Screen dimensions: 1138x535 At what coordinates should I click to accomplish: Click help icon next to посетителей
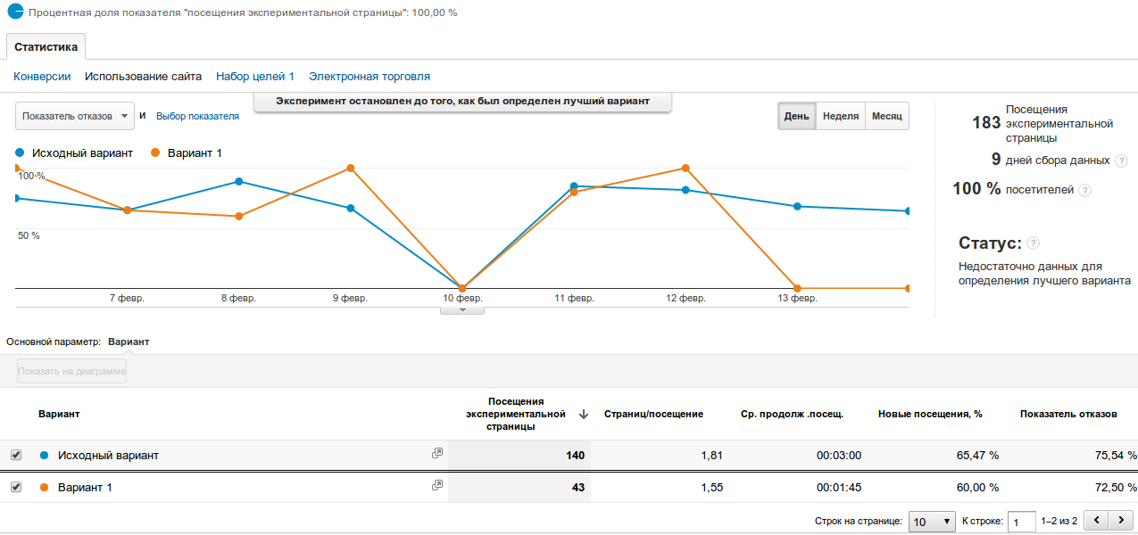pos(1084,190)
